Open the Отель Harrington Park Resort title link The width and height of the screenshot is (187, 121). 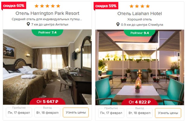pos(47,13)
